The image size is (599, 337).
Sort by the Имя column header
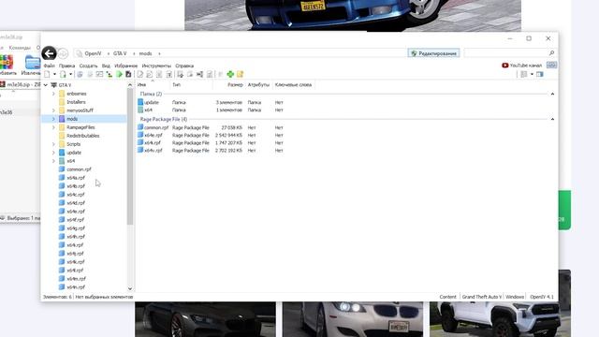141,85
